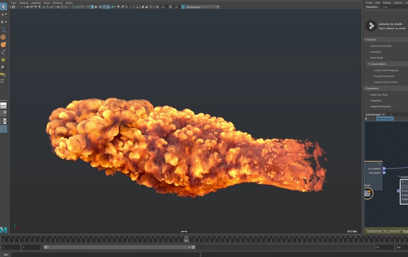Screen dimensions: 408x257
Task: Click the Level Set Threshold parameter
Action: [x=381, y=46]
